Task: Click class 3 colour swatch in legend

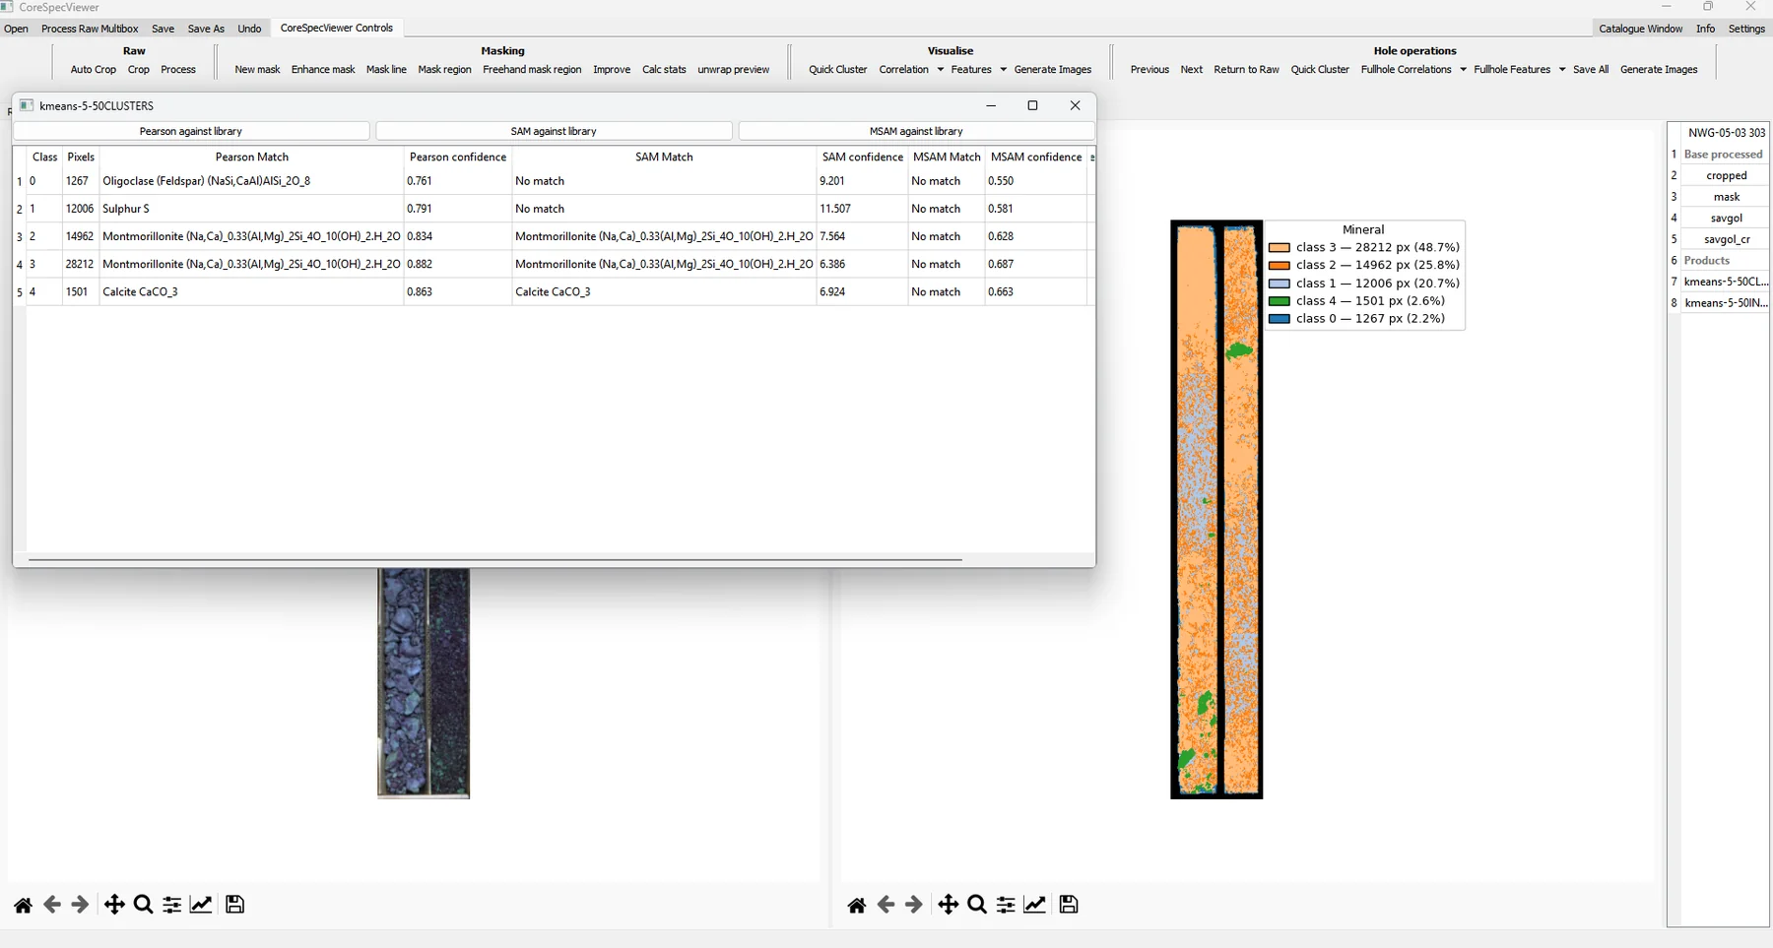Action: click(x=1280, y=248)
